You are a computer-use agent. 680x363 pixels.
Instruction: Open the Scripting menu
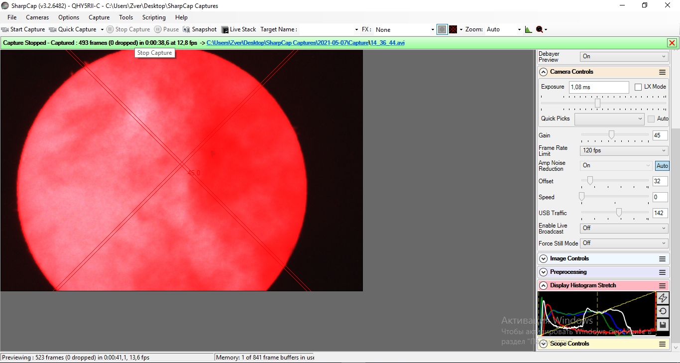tap(154, 17)
